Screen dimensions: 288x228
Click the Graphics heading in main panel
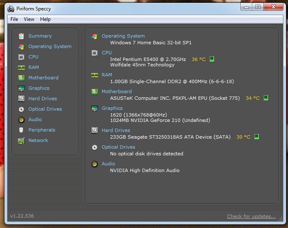(x=112, y=108)
